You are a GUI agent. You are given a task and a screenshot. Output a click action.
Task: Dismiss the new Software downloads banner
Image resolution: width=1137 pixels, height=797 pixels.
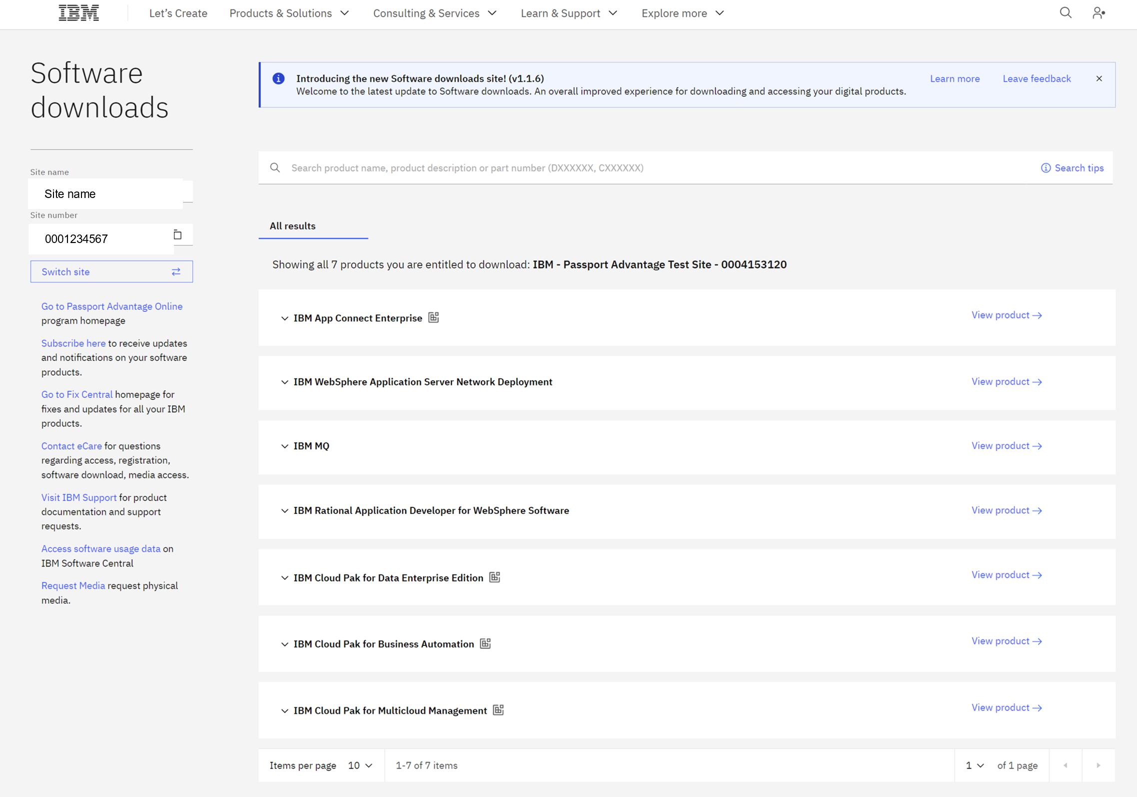pyautogui.click(x=1099, y=78)
